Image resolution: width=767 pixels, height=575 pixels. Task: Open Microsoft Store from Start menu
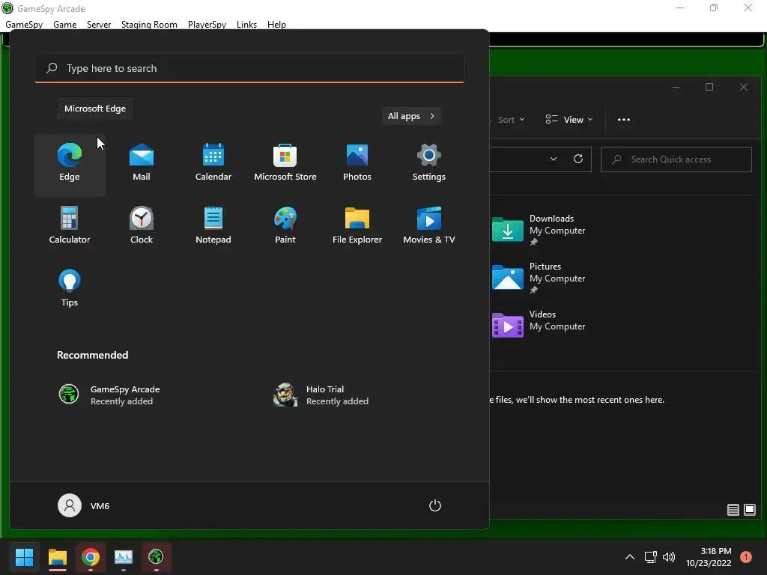coord(285,164)
